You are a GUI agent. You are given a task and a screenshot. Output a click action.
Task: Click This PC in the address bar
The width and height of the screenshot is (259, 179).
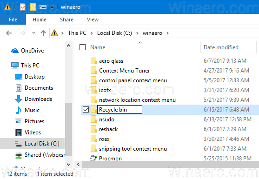[x=77, y=33]
